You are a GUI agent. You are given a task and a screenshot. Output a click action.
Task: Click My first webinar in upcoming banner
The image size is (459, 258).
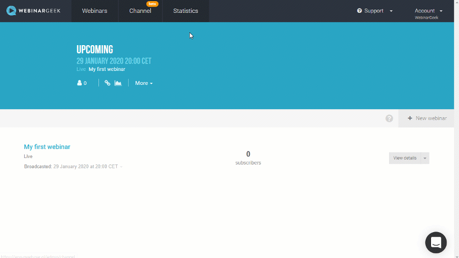pyautogui.click(x=107, y=69)
